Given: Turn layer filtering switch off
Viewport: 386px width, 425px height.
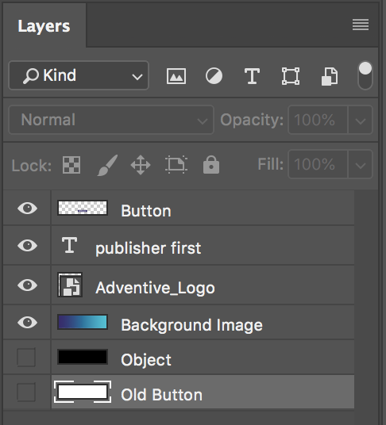Looking at the screenshot, I should pos(365,75).
